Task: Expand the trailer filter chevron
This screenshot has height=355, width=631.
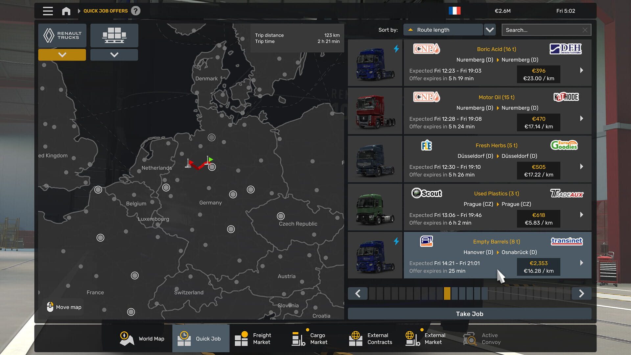Action: (114, 55)
